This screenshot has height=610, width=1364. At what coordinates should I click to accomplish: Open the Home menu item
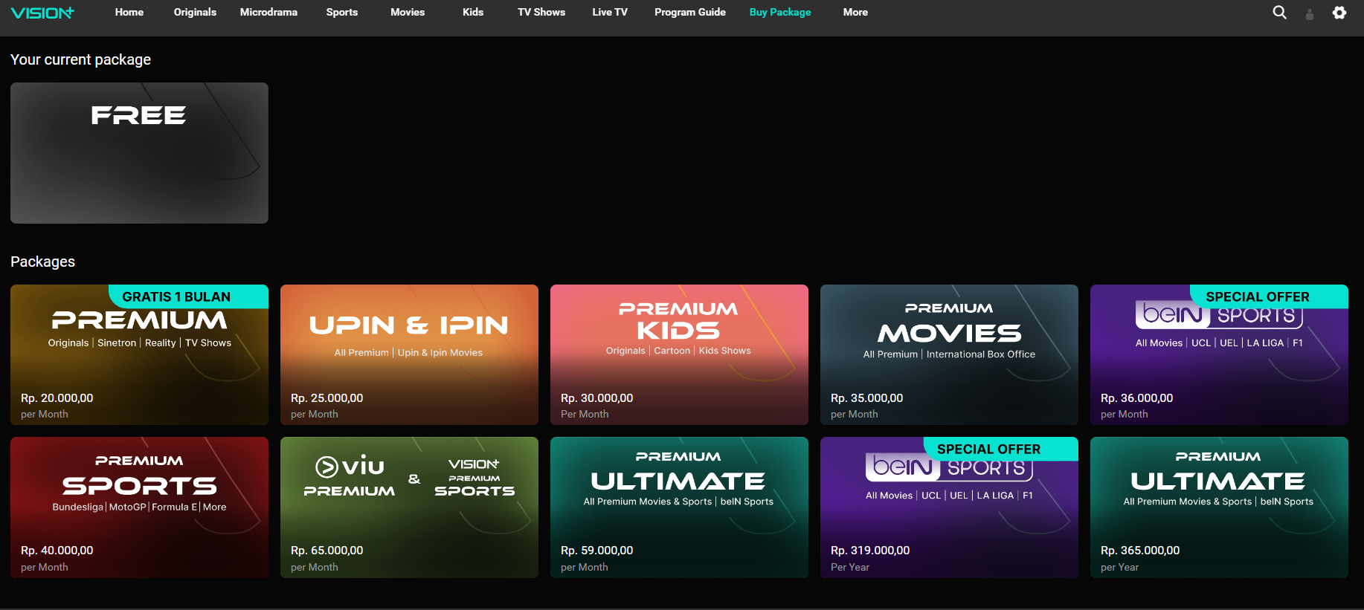tap(129, 13)
